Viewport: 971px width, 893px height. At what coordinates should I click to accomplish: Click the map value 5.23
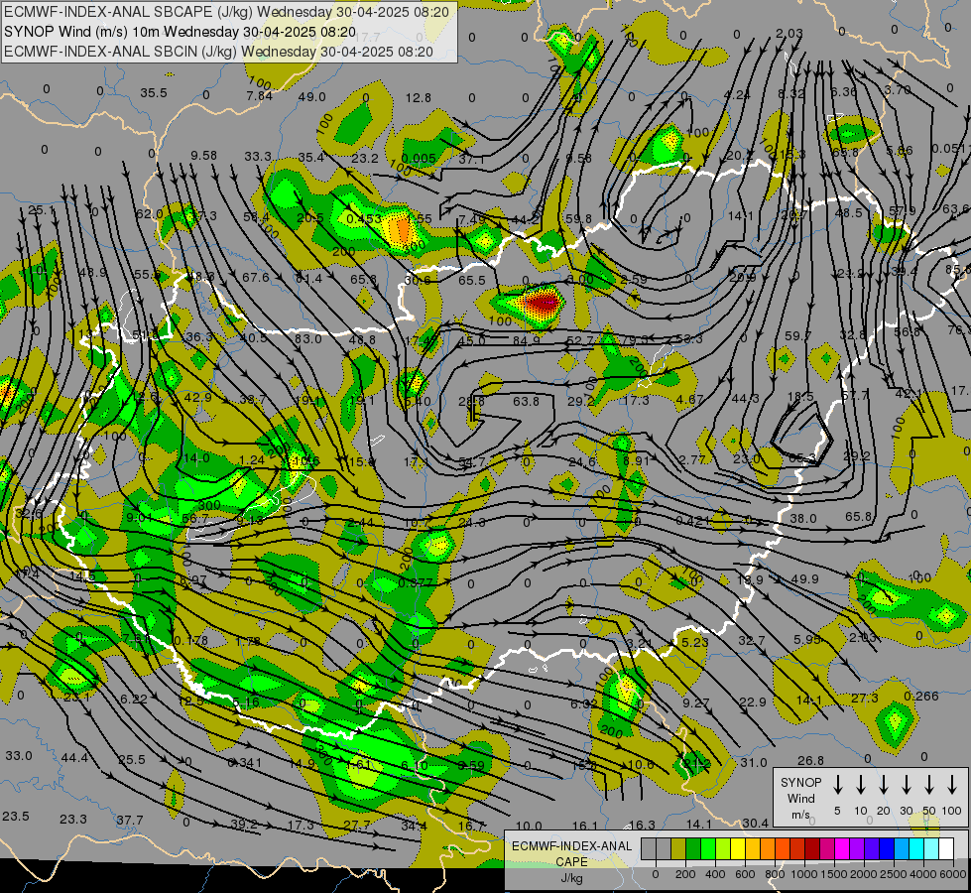tap(694, 642)
